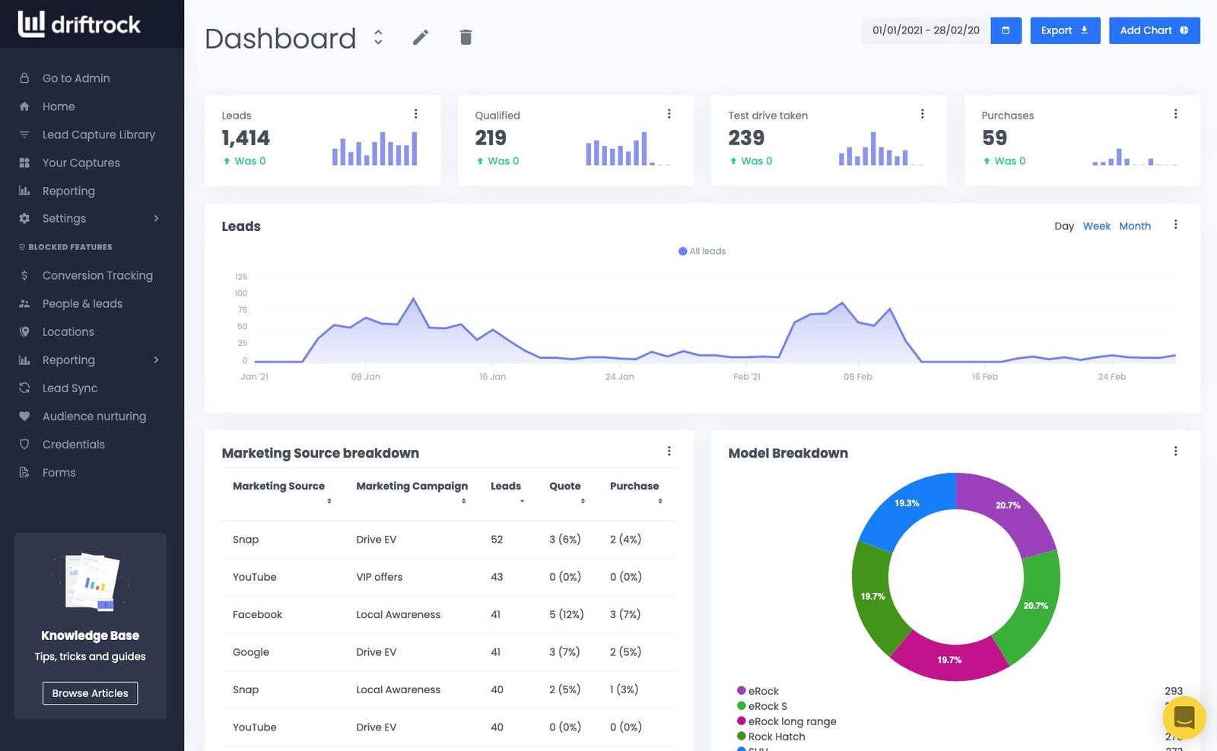Toggle the All leads legend series
Viewport: 1217px width, 751px height.
702,251
